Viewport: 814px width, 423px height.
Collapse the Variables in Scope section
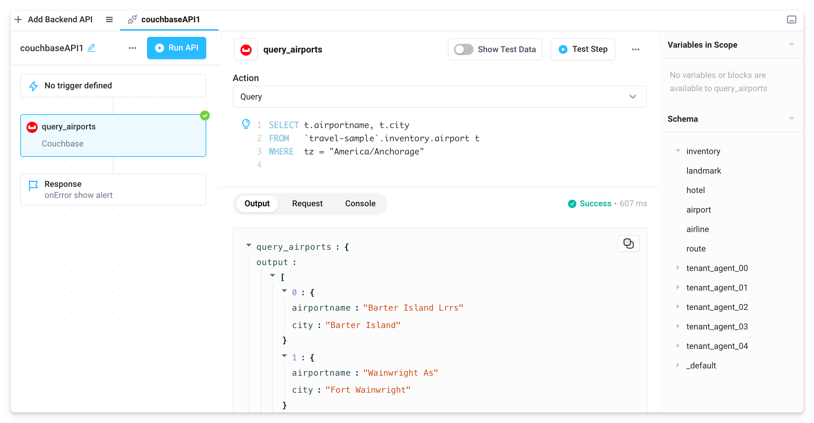(x=792, y=45)
